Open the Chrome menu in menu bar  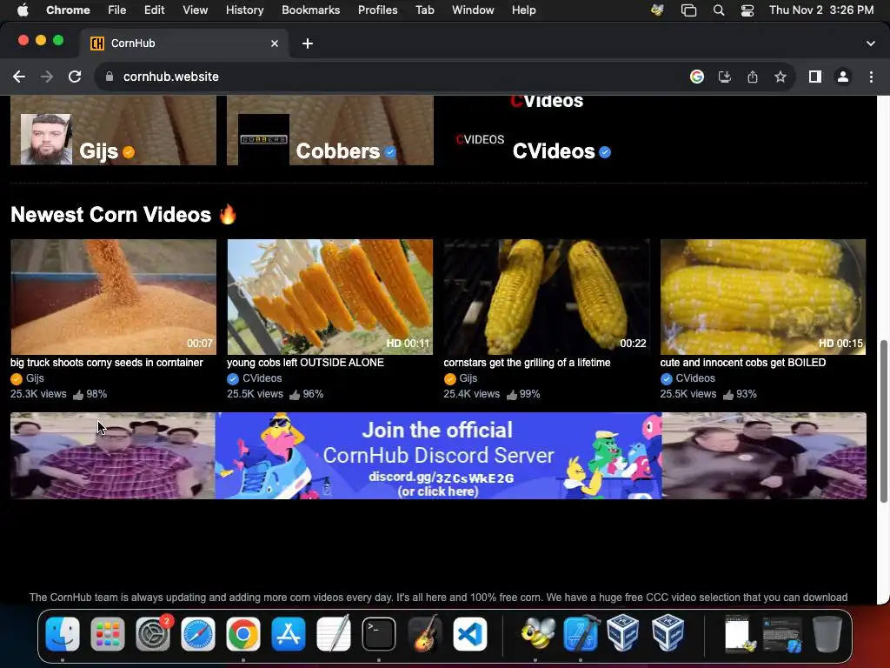(x=68, y=10)
